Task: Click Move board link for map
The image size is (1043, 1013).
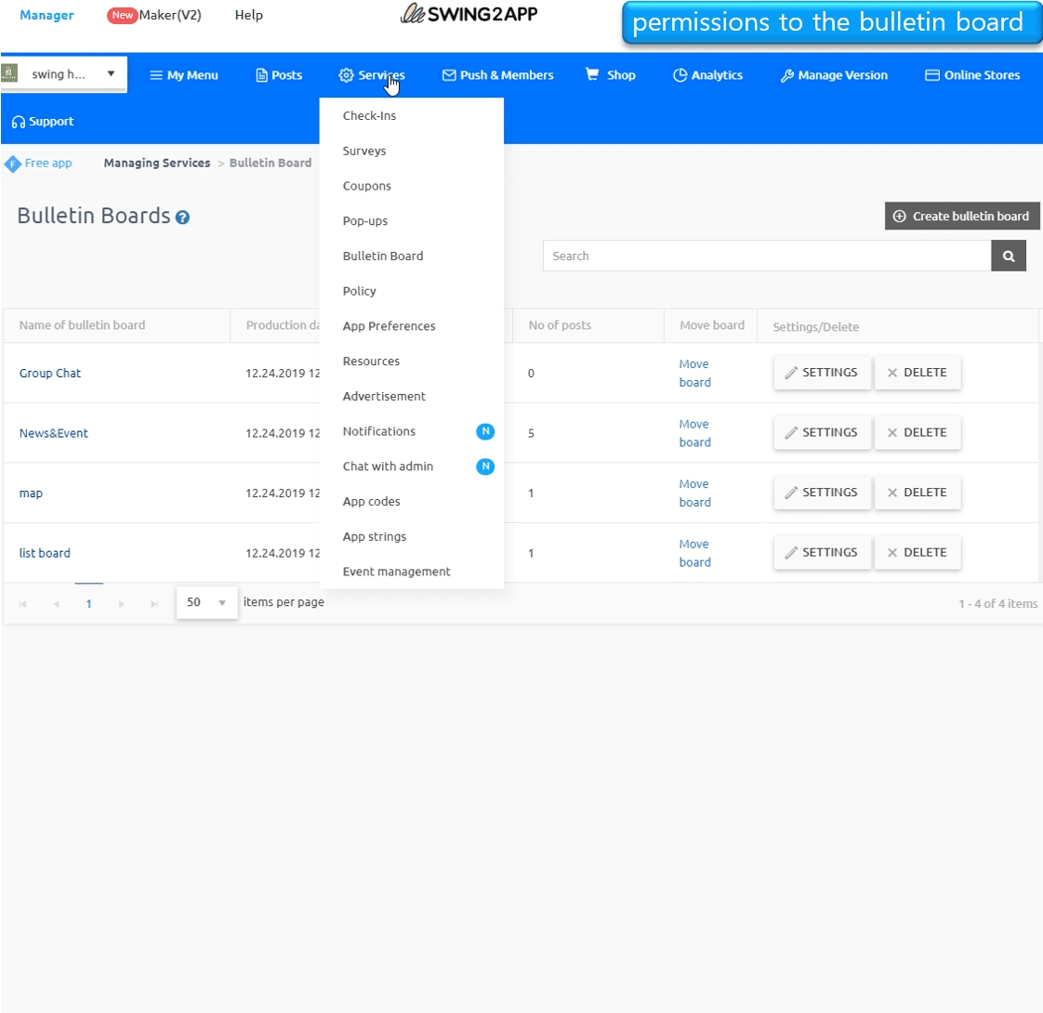Action: [694, 493]
